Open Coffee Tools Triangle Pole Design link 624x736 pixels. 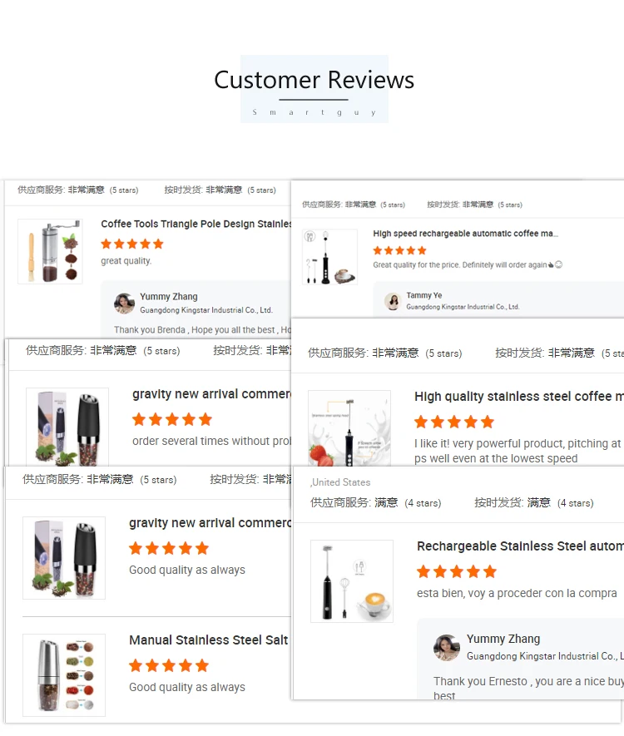coord(196,224)
